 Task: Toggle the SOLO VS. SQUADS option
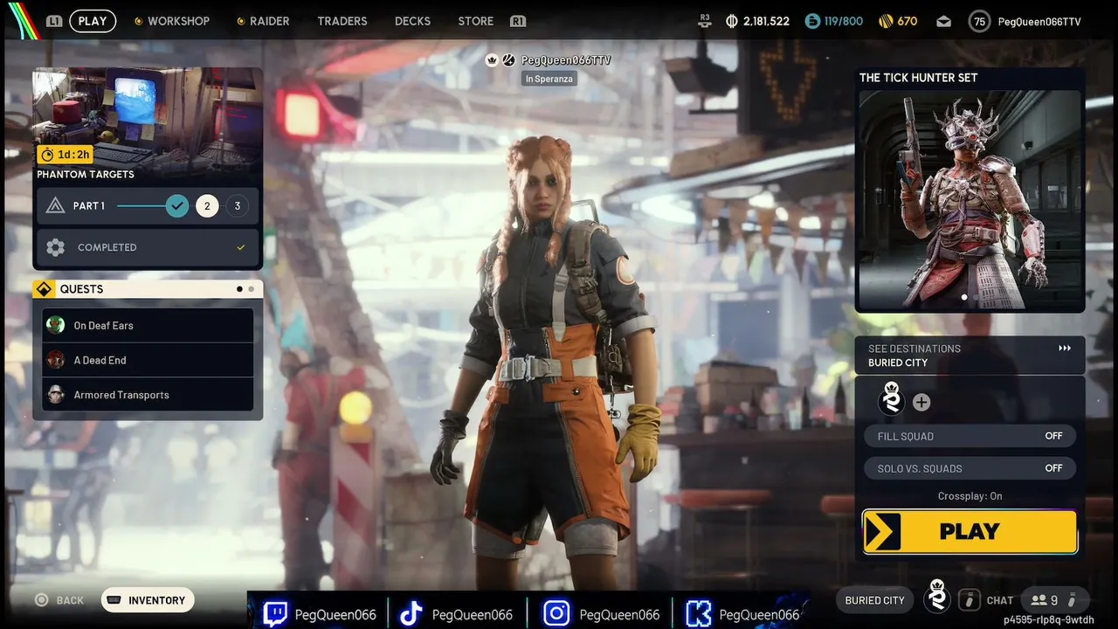pyautogui.click(x=970, y=468)
